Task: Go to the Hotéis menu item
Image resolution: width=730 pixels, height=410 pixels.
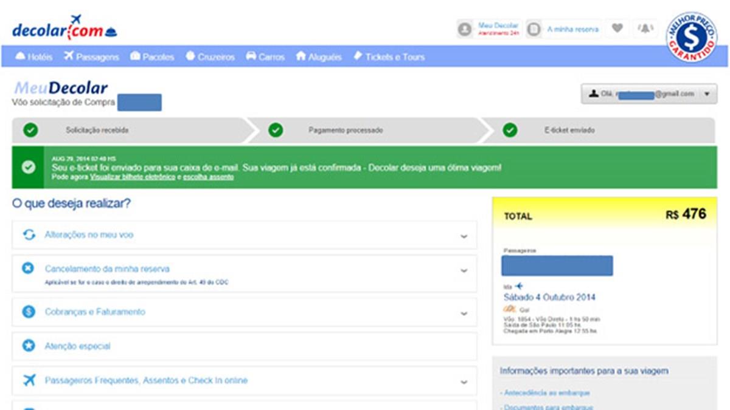Action: pyautogui.click(x=34, y=57)
